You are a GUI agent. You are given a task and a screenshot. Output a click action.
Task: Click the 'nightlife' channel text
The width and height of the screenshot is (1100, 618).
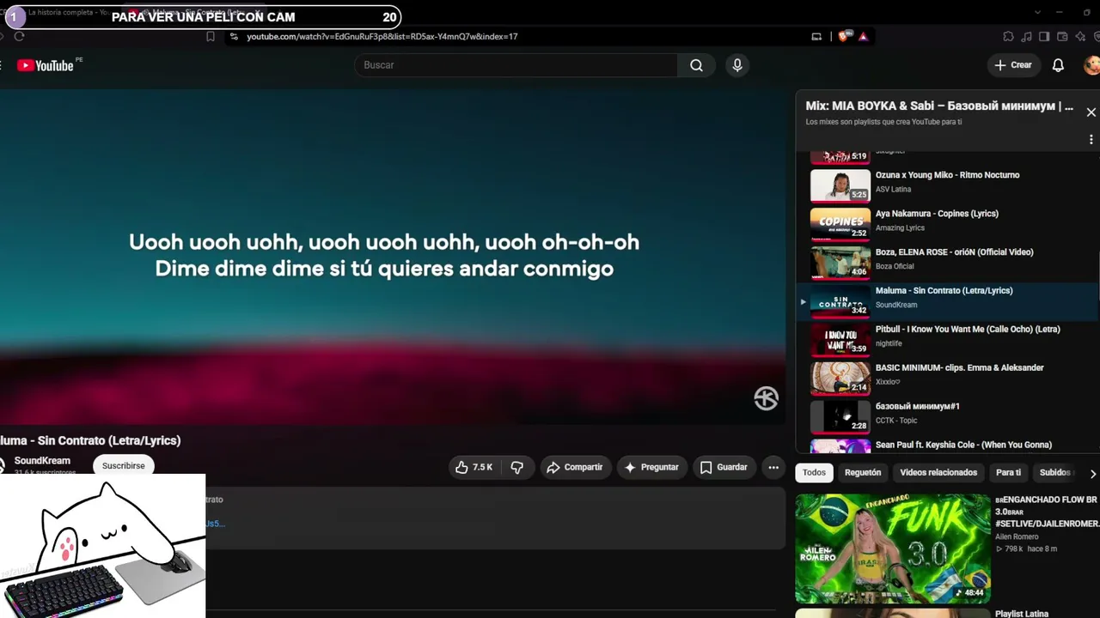click(x=889, y=343)
